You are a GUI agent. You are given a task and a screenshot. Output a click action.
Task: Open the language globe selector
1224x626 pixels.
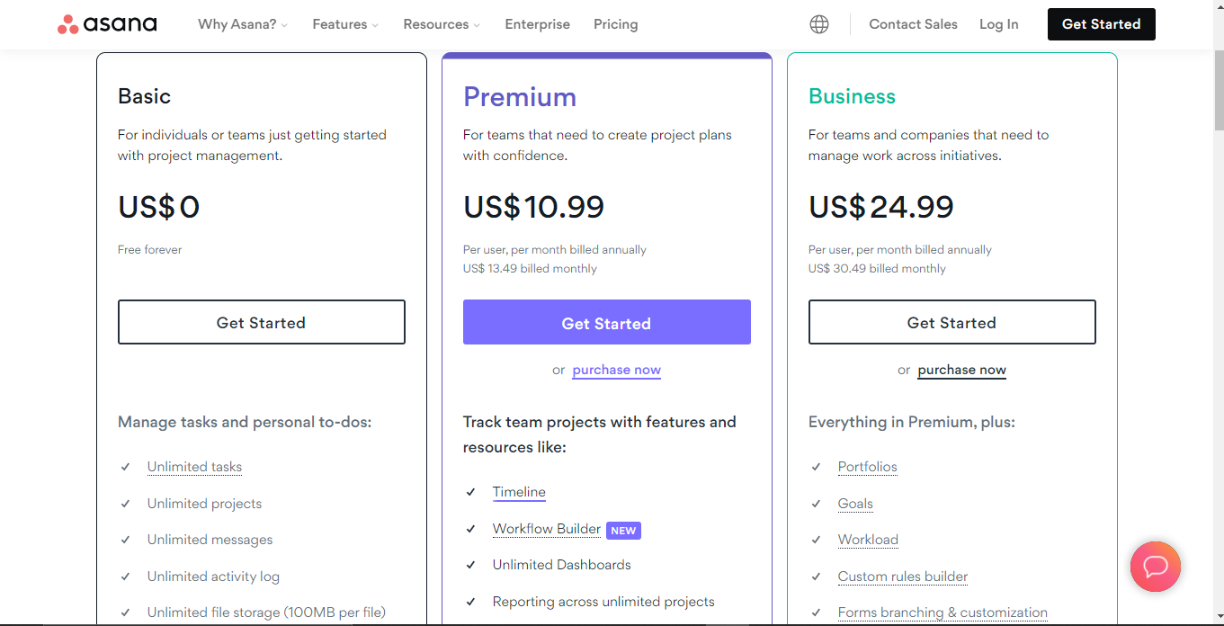[x=819, y=24]
